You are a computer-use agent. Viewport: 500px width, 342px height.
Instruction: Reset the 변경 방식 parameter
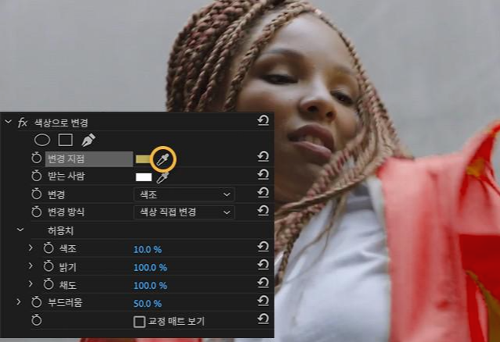pyautogui.click(x=263, y=210)
